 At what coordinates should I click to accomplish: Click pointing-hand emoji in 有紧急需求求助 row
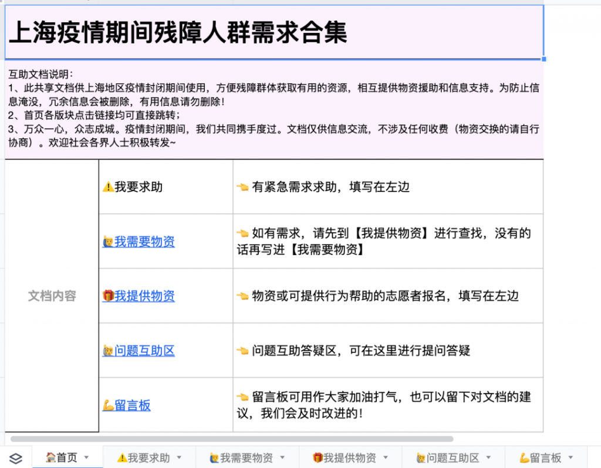(x=242, y=187)
